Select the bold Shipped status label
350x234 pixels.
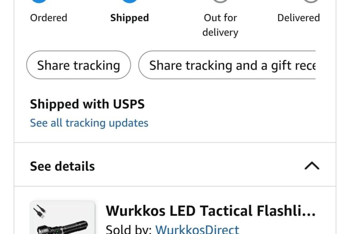click(130, 18)
